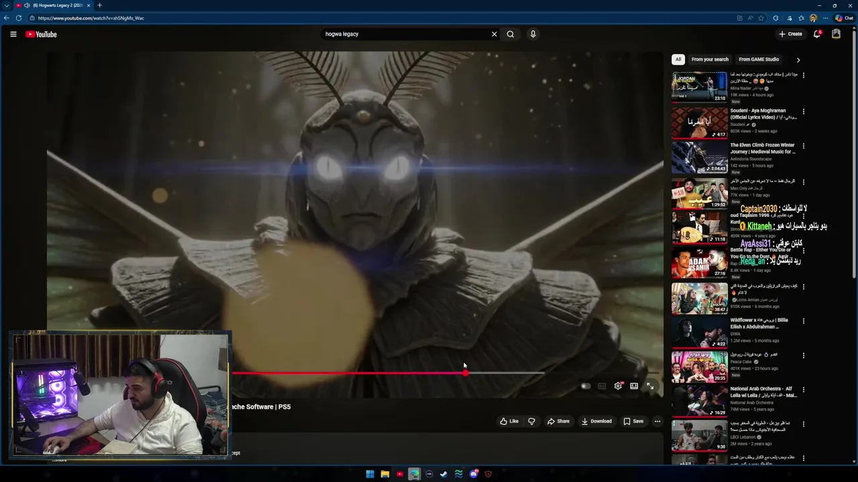Select the From your search chip
The height and width of the screenshot is (482, 858).
[710, 60]
